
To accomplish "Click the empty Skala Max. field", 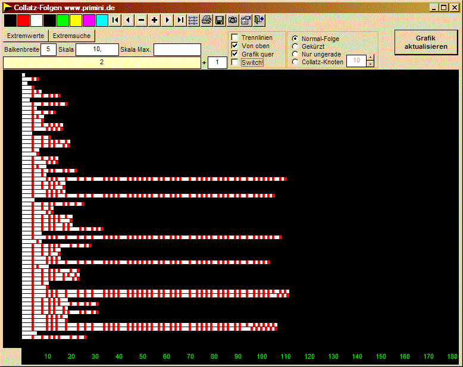I will pyautogui.click(x=177, y=49).
